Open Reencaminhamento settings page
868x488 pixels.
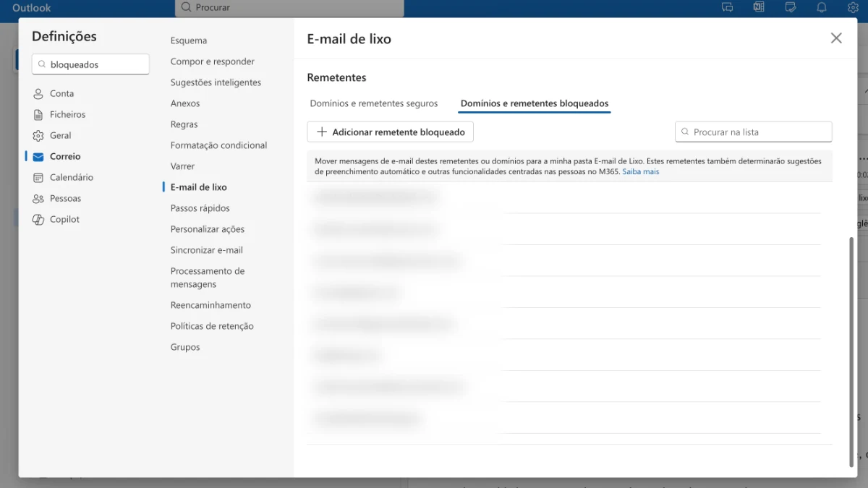coord(210,305)
